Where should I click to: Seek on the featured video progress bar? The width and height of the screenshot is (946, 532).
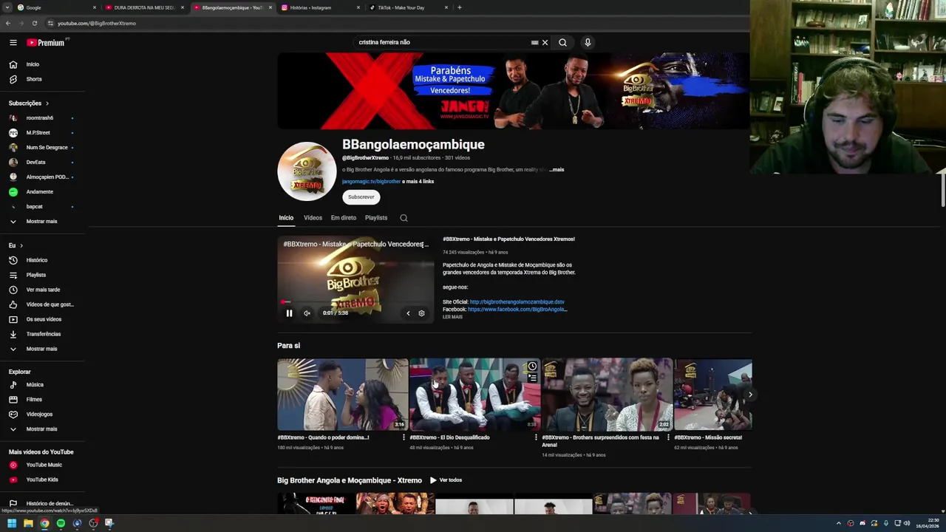click(355, 302)
